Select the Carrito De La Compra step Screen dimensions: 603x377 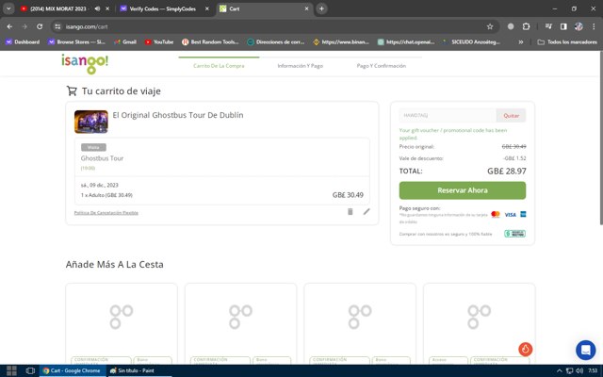[219, 66]
